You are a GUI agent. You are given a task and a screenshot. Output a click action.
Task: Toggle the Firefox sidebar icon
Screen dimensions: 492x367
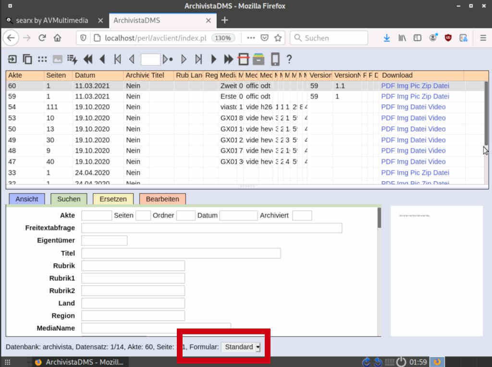[418, 38]
